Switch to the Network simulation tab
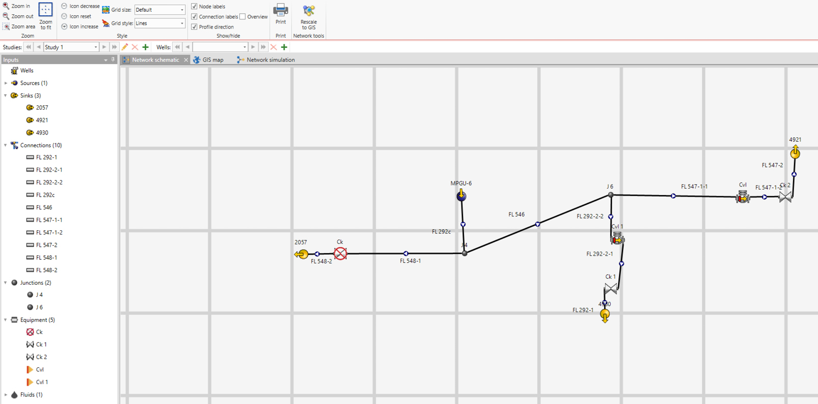This screenshot has width=818, height=404. point(266,60)
